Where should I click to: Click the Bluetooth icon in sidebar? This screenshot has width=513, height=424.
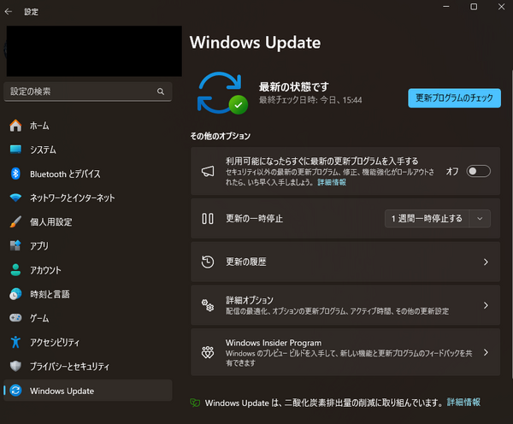15,174
